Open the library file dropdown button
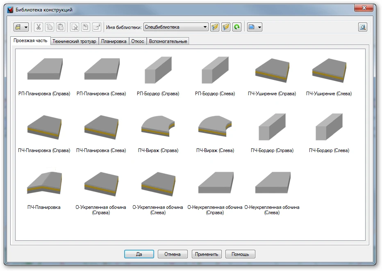 click(x=21, y=27)
